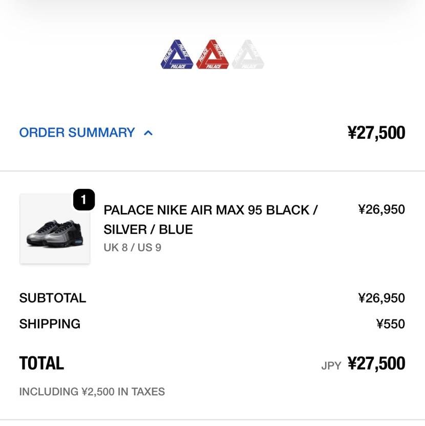Click the ¥550 shipping cost

(390, 324)
